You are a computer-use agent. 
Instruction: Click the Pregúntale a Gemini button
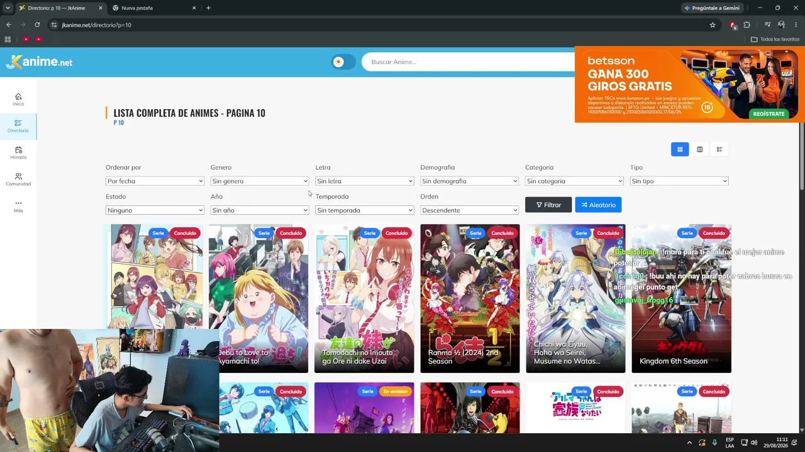712,8
